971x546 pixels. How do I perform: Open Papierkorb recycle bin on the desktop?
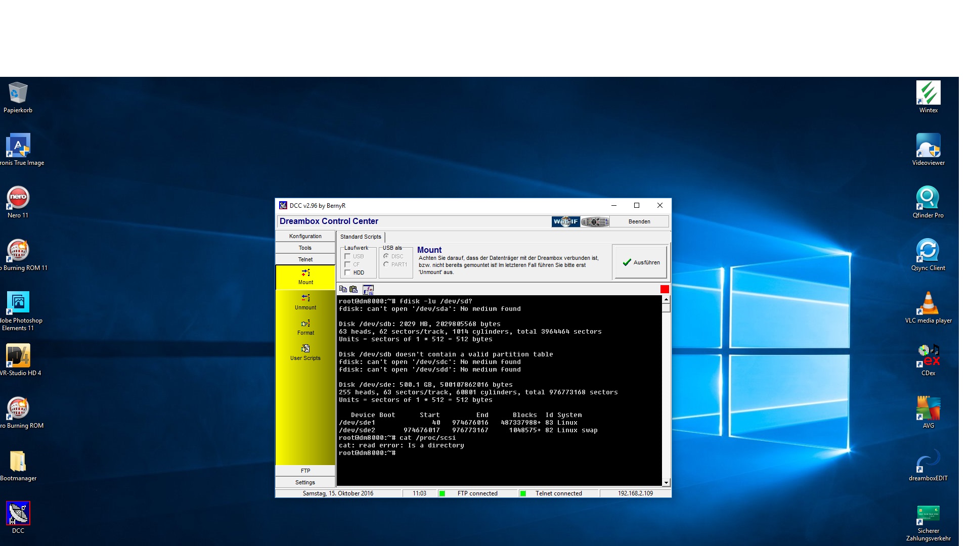18,98
